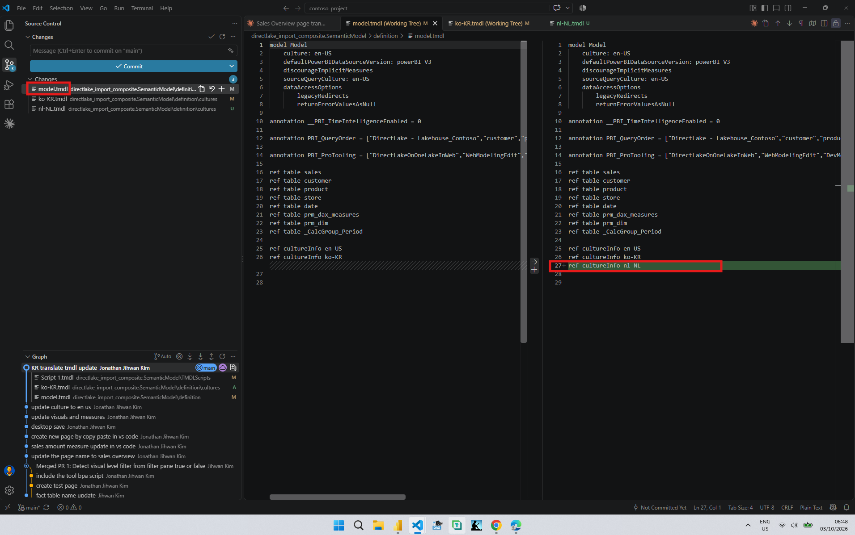
Task: Open file icon on model.tmdl row
Action: (202, 89)
